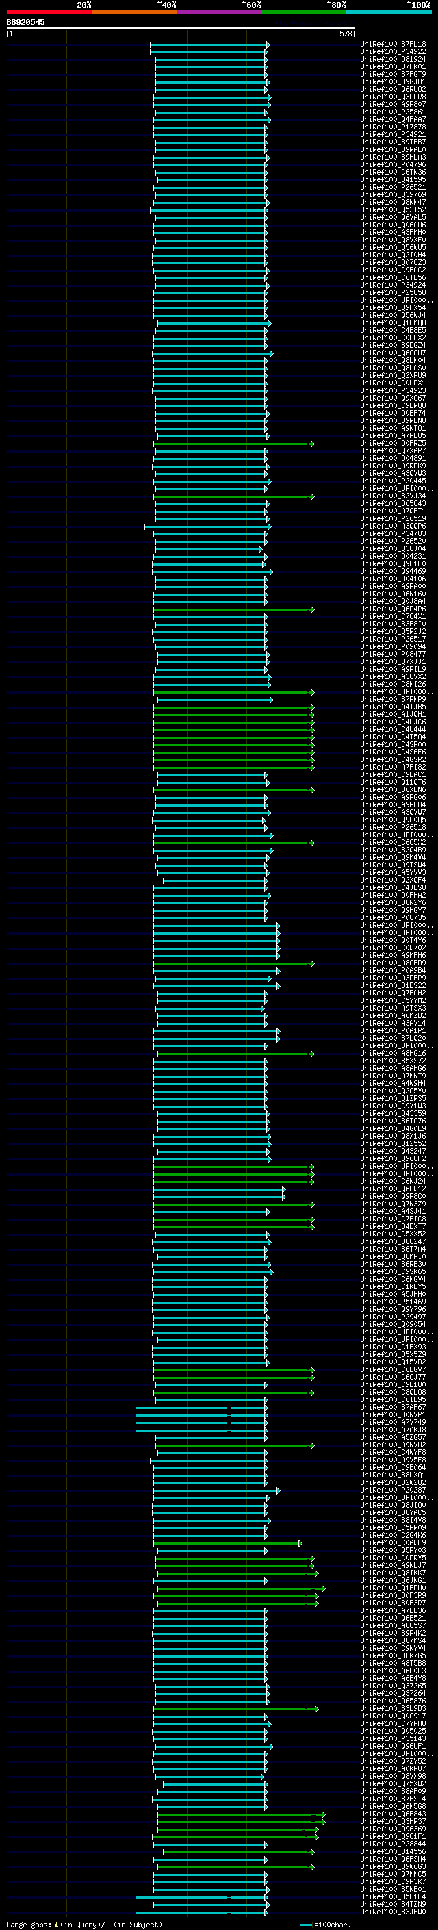Open hit UniRef100_B7AF67
This screenshot has height=1930, width=438.
point(392,1407)
